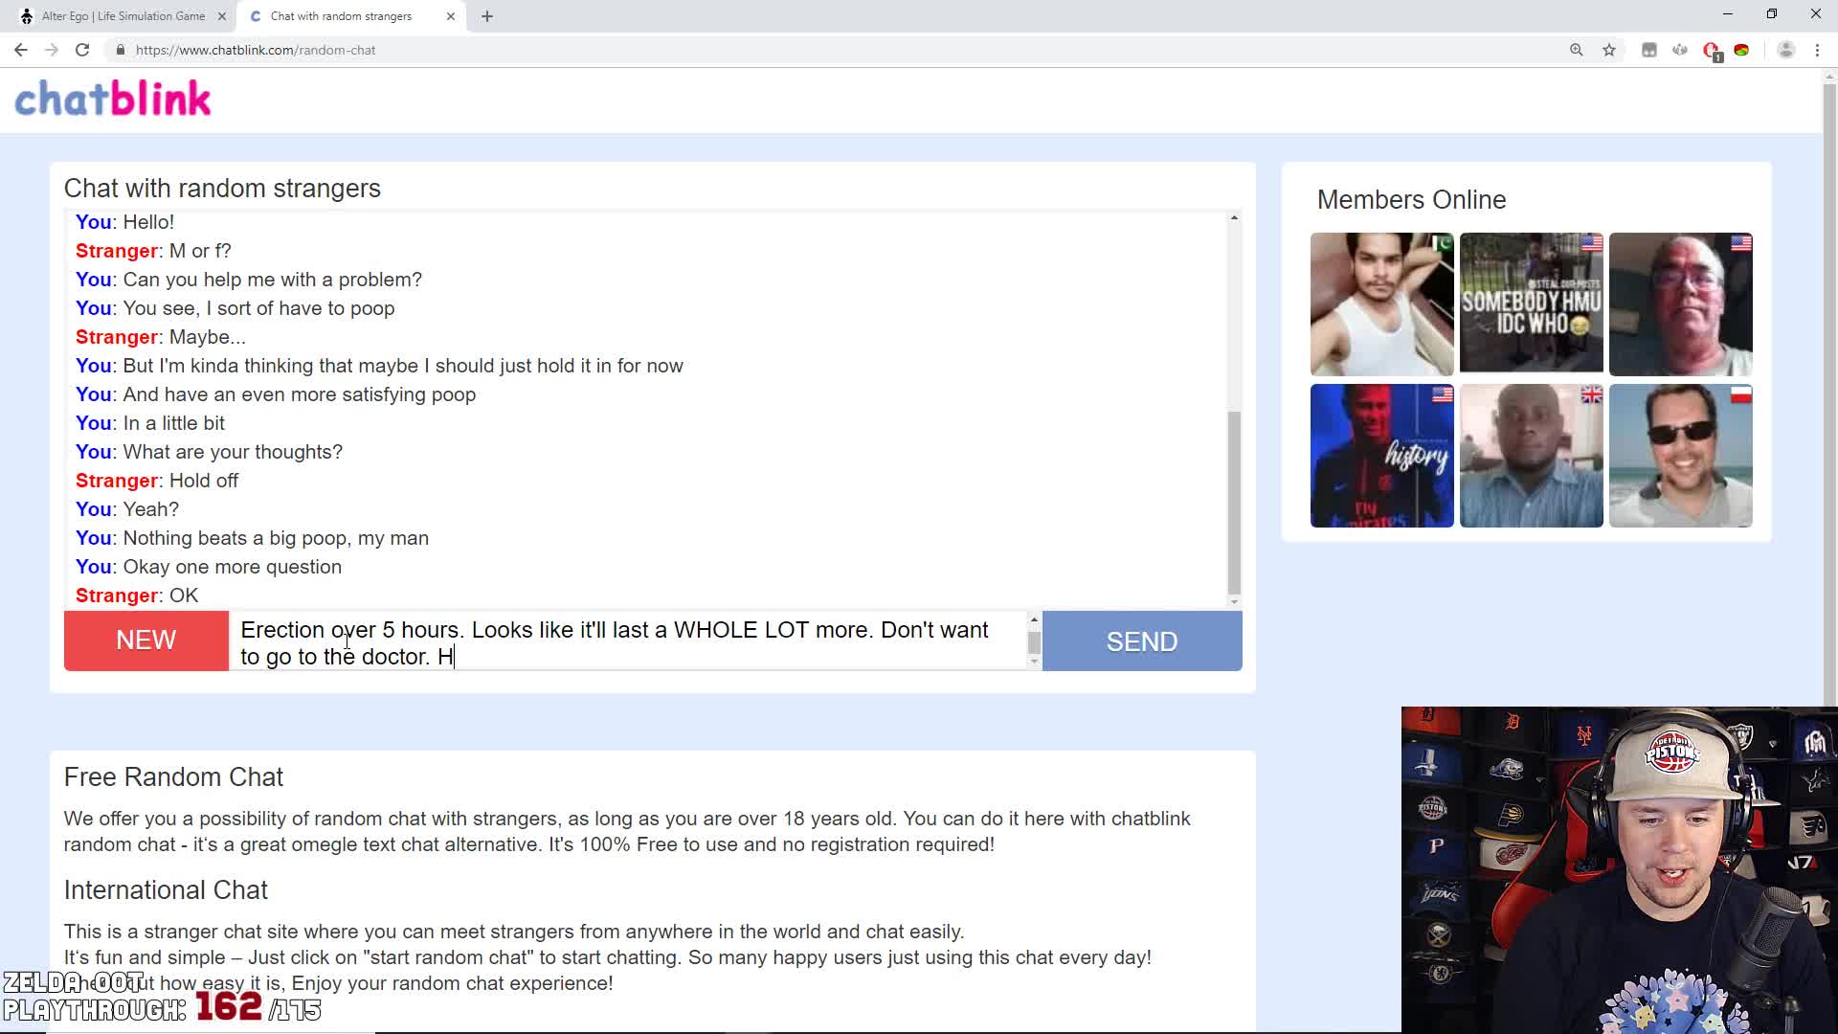Bookmark this page with star icon
1838x1034 pixels.
click(1609, 50)
